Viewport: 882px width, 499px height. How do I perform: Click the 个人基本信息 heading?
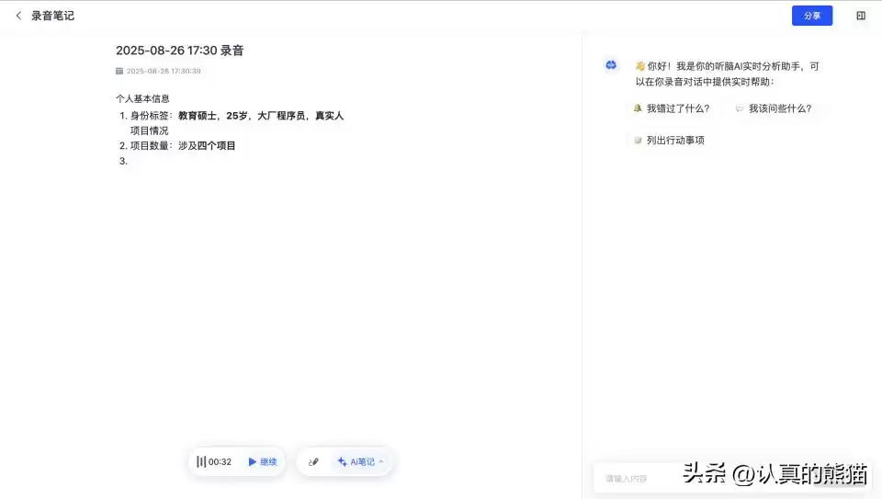[142, 98]
